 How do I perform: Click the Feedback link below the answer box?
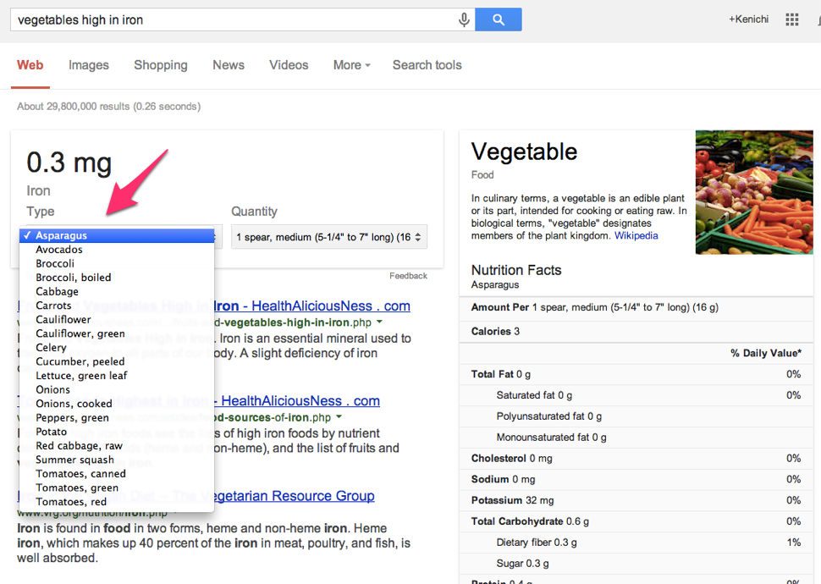(x=409, y=276)
